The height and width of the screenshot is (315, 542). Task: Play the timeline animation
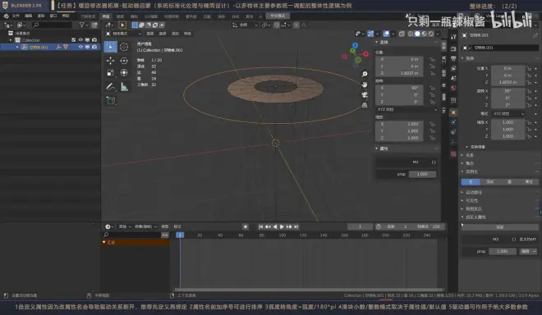tap(282, 226)
